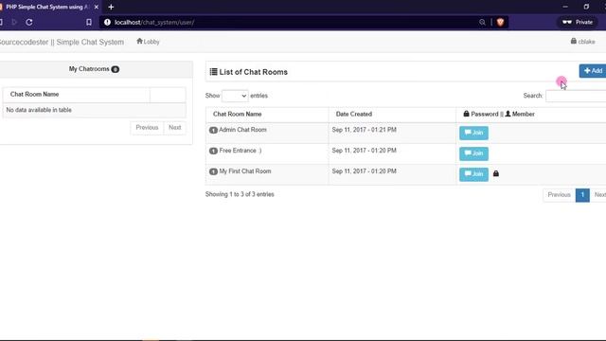Join the Free Entrance :) room
The width and height of the screenshot is (606, 341).
pyautogui.click(x=473, y=153)
